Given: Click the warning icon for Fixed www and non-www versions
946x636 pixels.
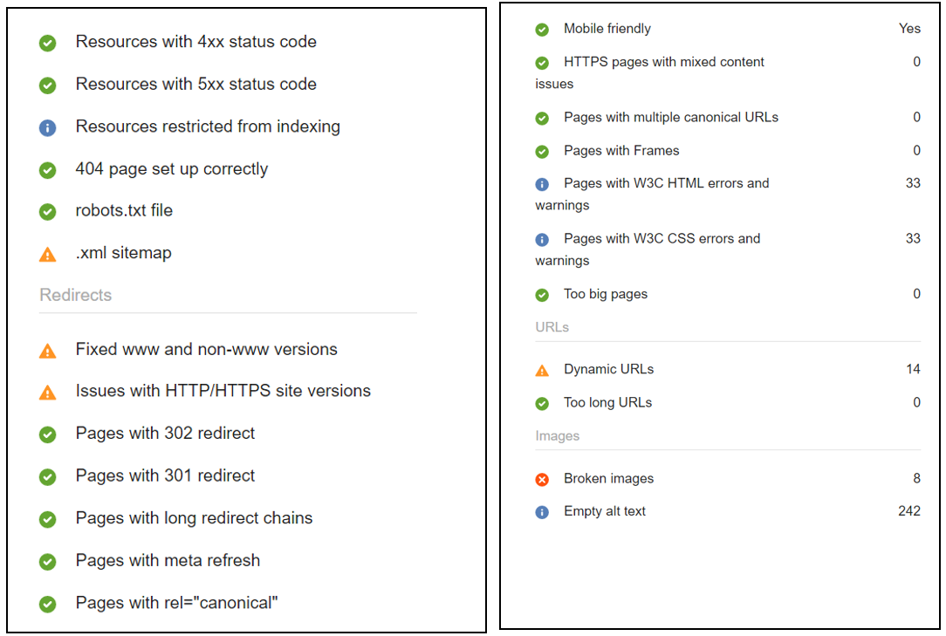Looking at the screenshot, I should 48,351.
